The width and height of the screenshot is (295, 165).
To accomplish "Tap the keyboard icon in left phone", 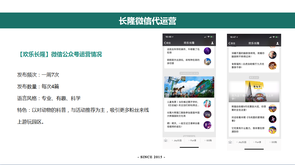I will tap(166, 140).
